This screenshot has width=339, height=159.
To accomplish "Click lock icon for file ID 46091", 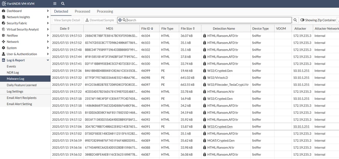I will (204, 126).
